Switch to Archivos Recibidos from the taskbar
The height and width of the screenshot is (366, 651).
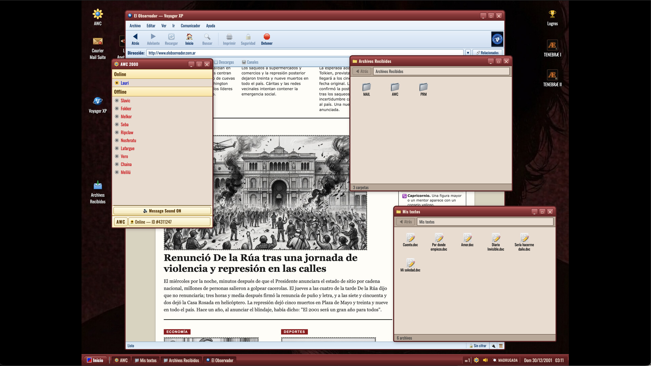point(181,360)
